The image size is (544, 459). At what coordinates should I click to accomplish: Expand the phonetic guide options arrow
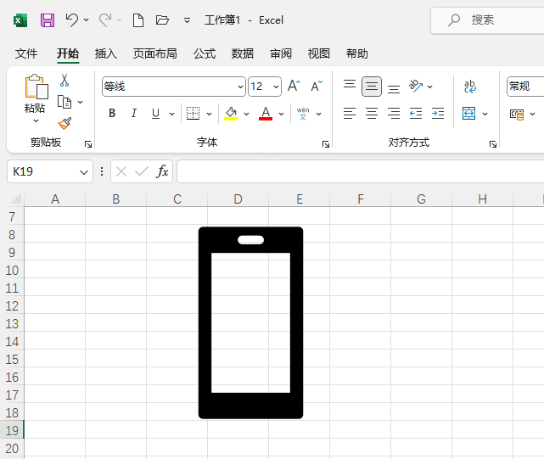point(319,114)
